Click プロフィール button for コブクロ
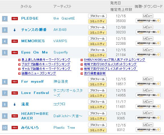164x135 pixels. [x=97, y=102]
